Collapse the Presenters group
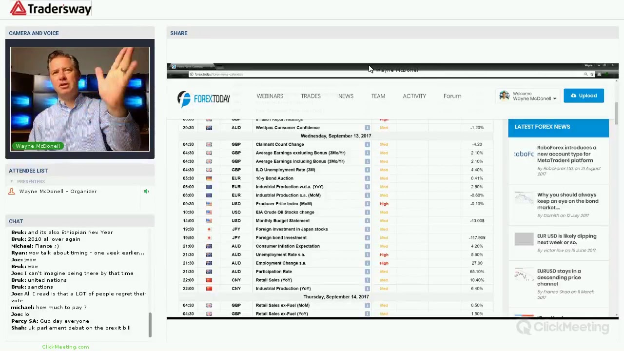Screen dimensions: 624x351 pyautogui.click(x=12, y=182)
